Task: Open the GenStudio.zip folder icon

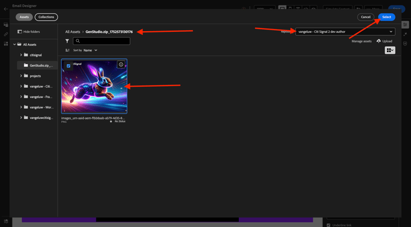Action: (x=26, y=65)
